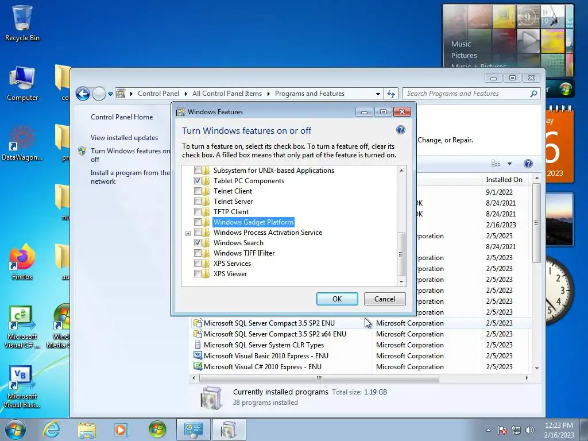Screen dimensions: 588x441
Task: Open Internet Explorer from the taskbar
Action: 51,430
